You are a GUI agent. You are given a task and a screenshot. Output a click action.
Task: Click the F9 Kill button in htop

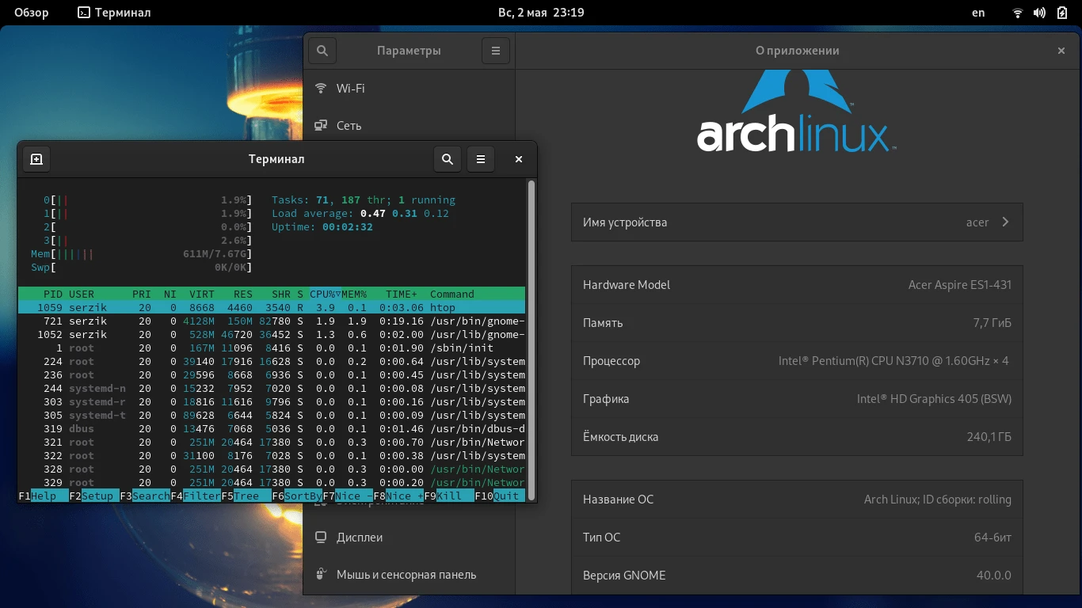point(448,496)
